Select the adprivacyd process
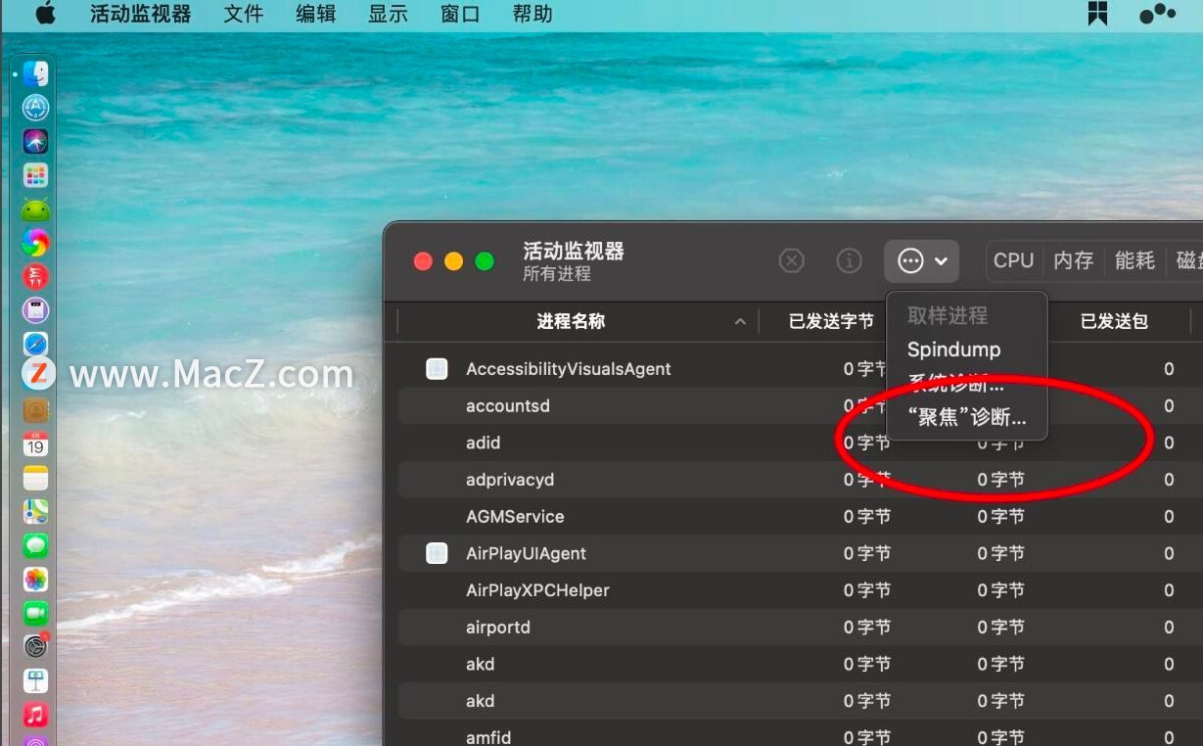Image resolution: width=1203 pixels, height=746 pixels. tap(510, 480)
